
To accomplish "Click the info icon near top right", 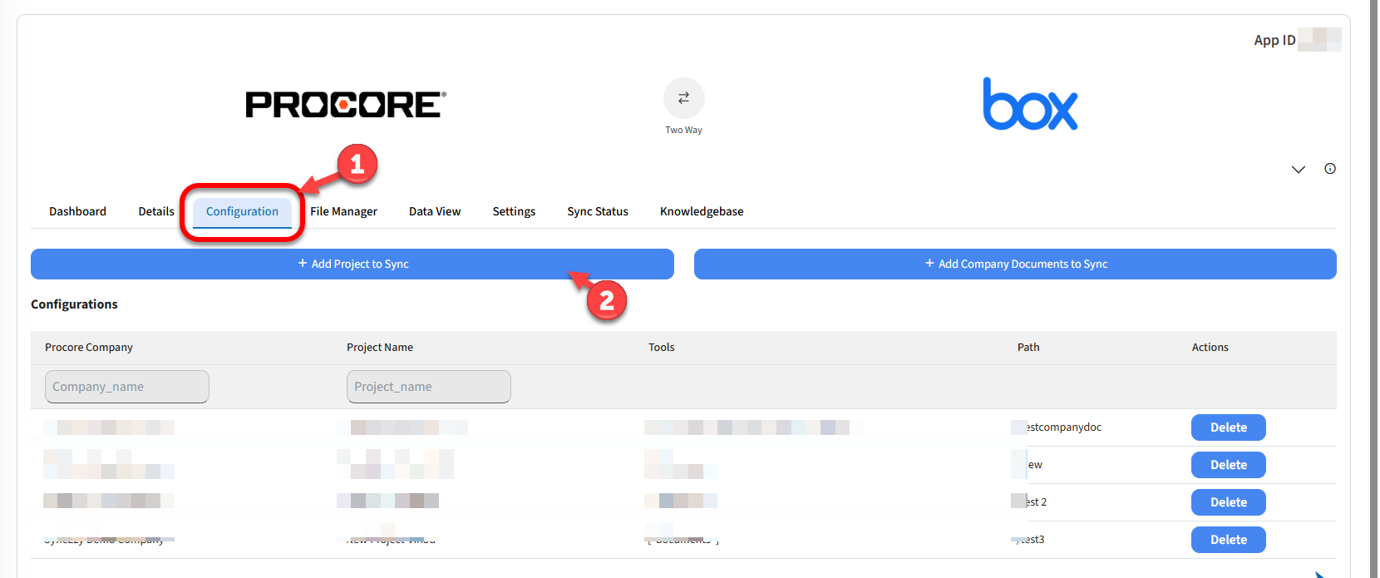I will click(x=1330, y=169).
